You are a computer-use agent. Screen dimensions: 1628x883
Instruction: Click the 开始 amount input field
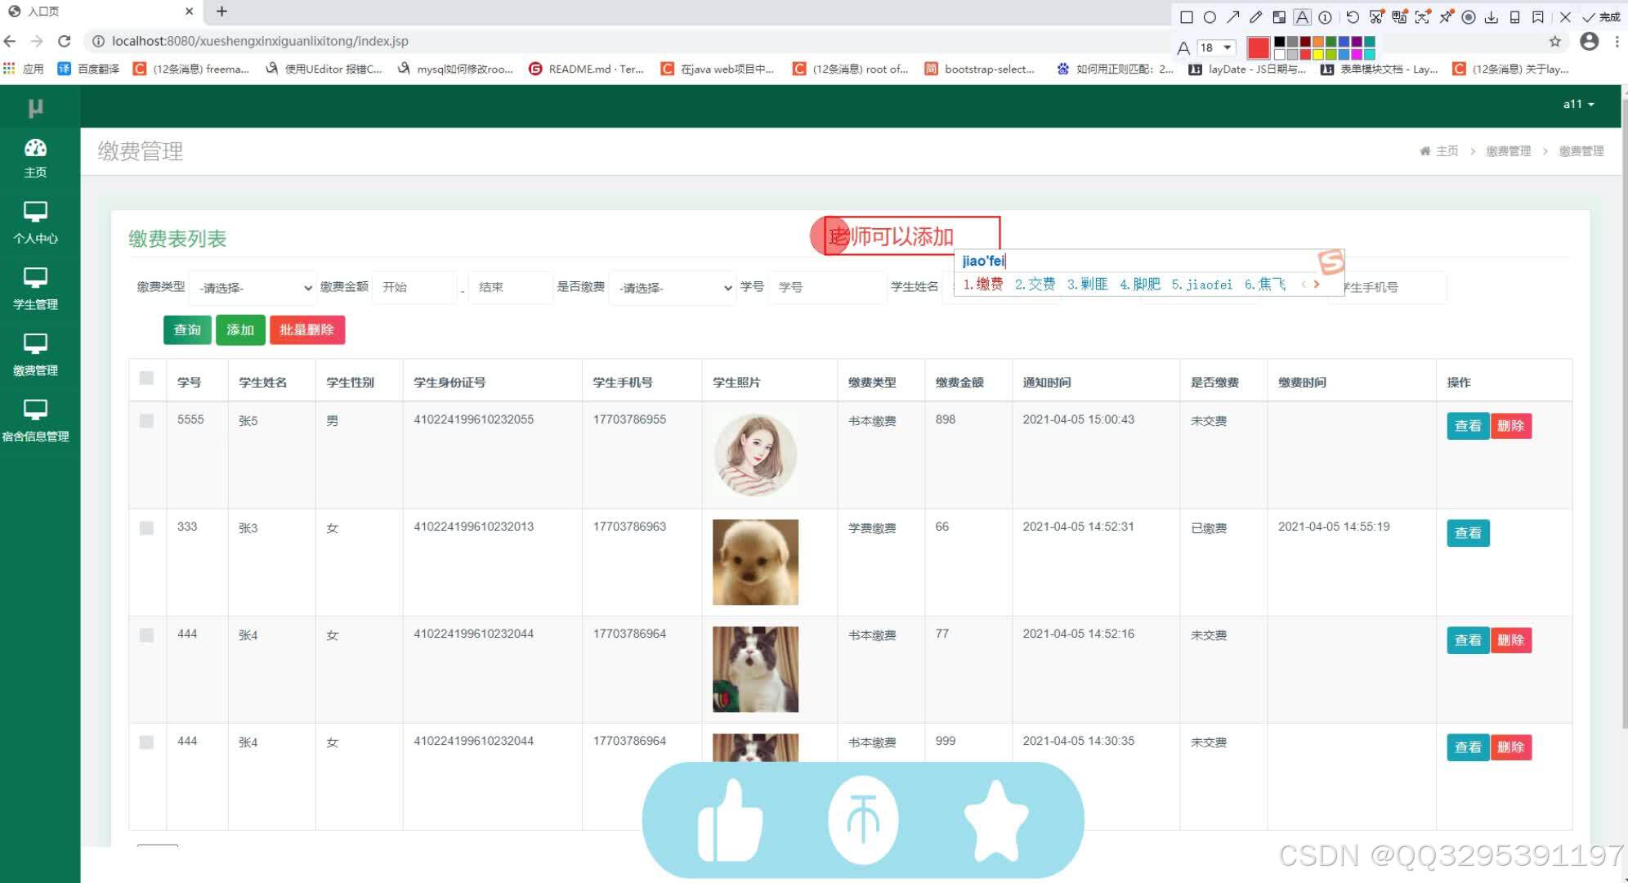tap(415, 288)
